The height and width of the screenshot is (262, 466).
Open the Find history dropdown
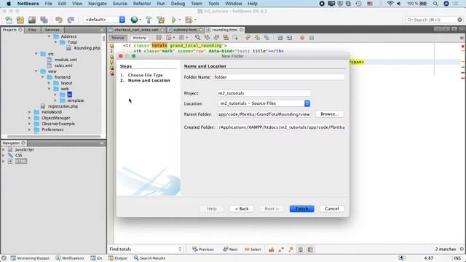(x=180, y=249)
